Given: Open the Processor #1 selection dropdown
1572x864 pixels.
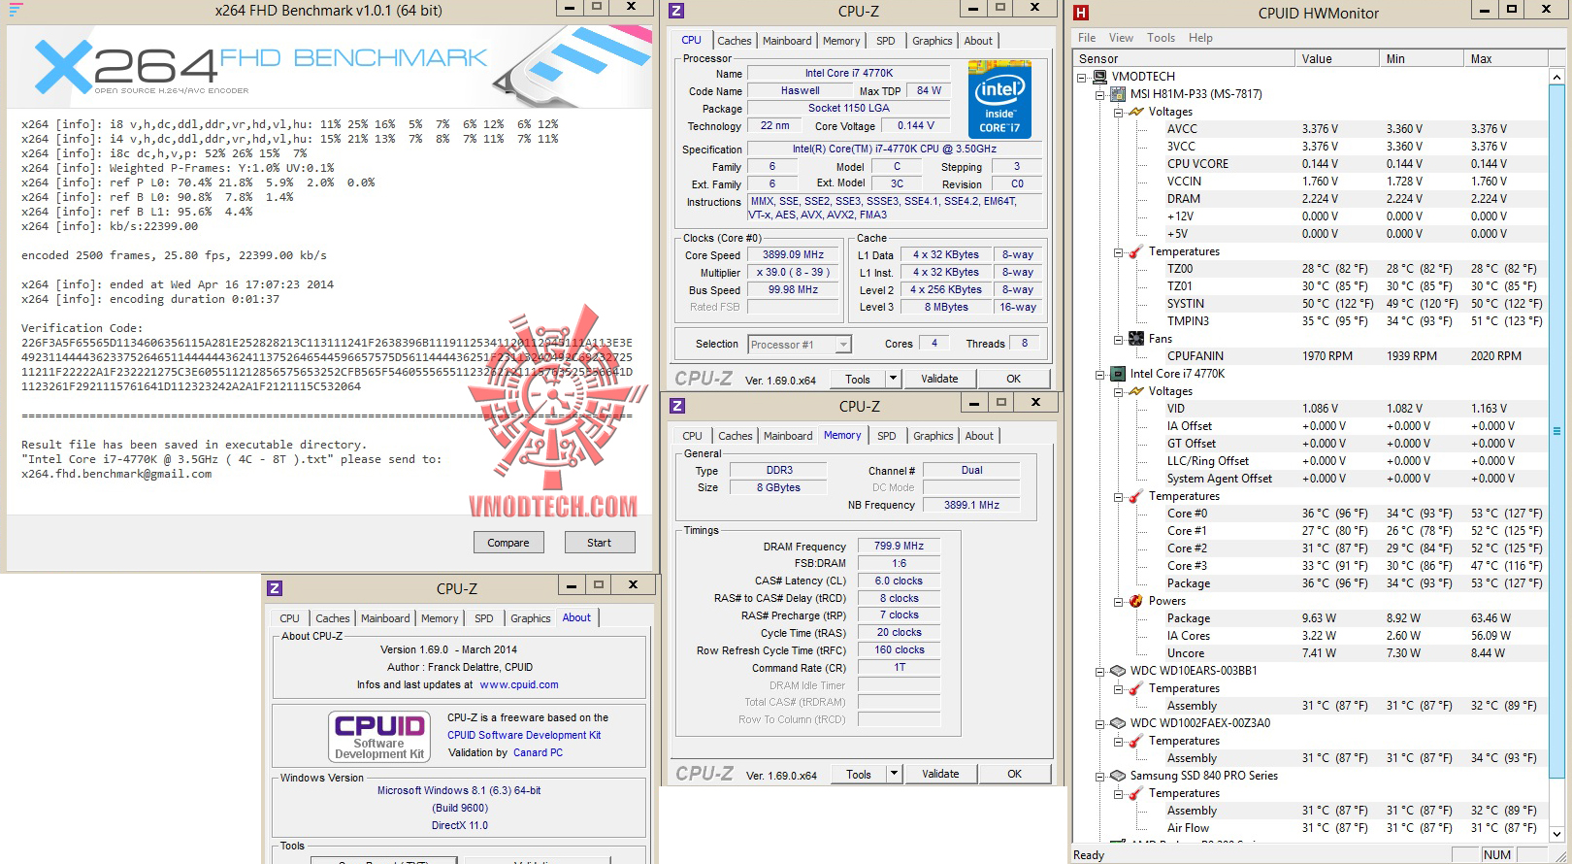Looking at the screenshot, I should [x=843, y=345].
